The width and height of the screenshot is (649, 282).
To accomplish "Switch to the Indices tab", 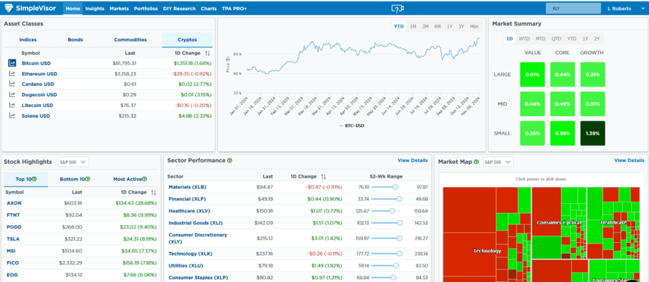I will pyautogui.click(x=28, y=40).
